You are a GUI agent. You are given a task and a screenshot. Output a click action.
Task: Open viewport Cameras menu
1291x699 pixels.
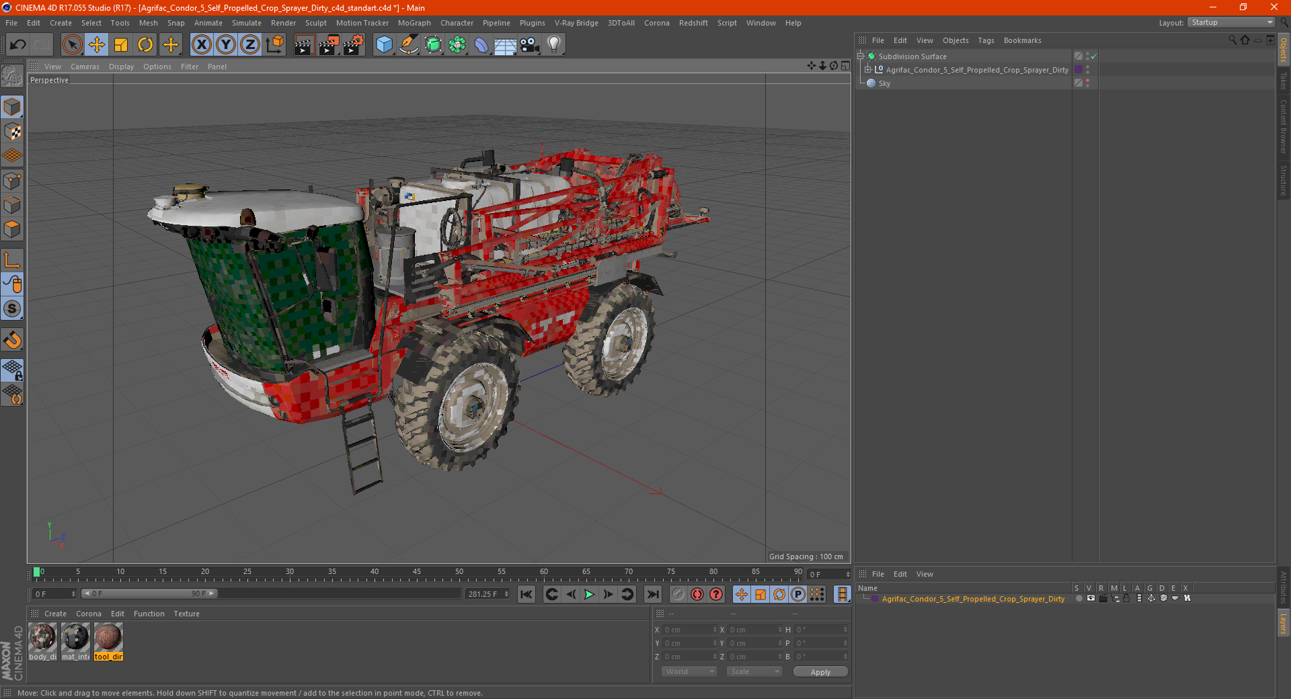85,67
